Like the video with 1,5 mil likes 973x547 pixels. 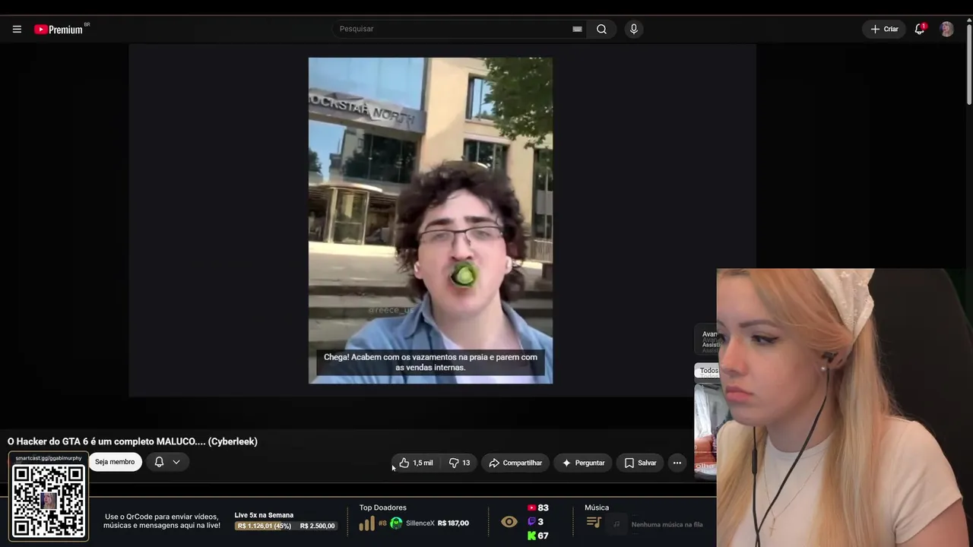416,463
